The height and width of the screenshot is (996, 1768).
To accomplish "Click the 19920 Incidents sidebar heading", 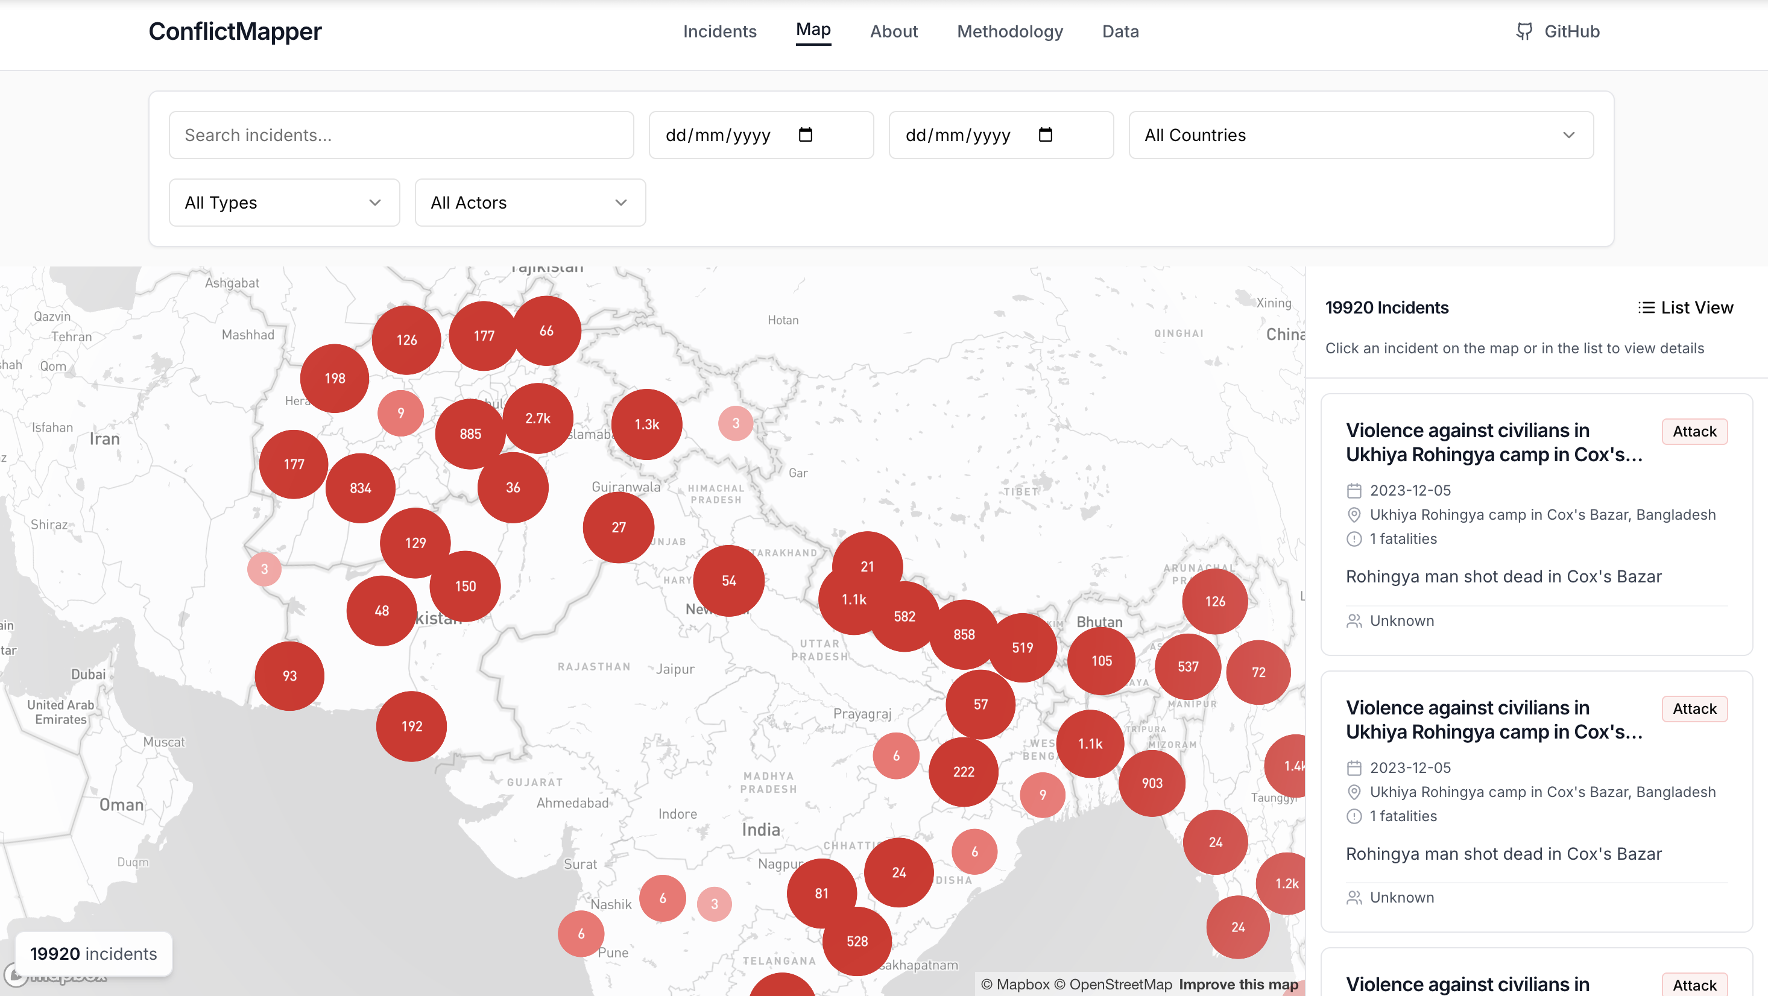I will pos(1386,307).
